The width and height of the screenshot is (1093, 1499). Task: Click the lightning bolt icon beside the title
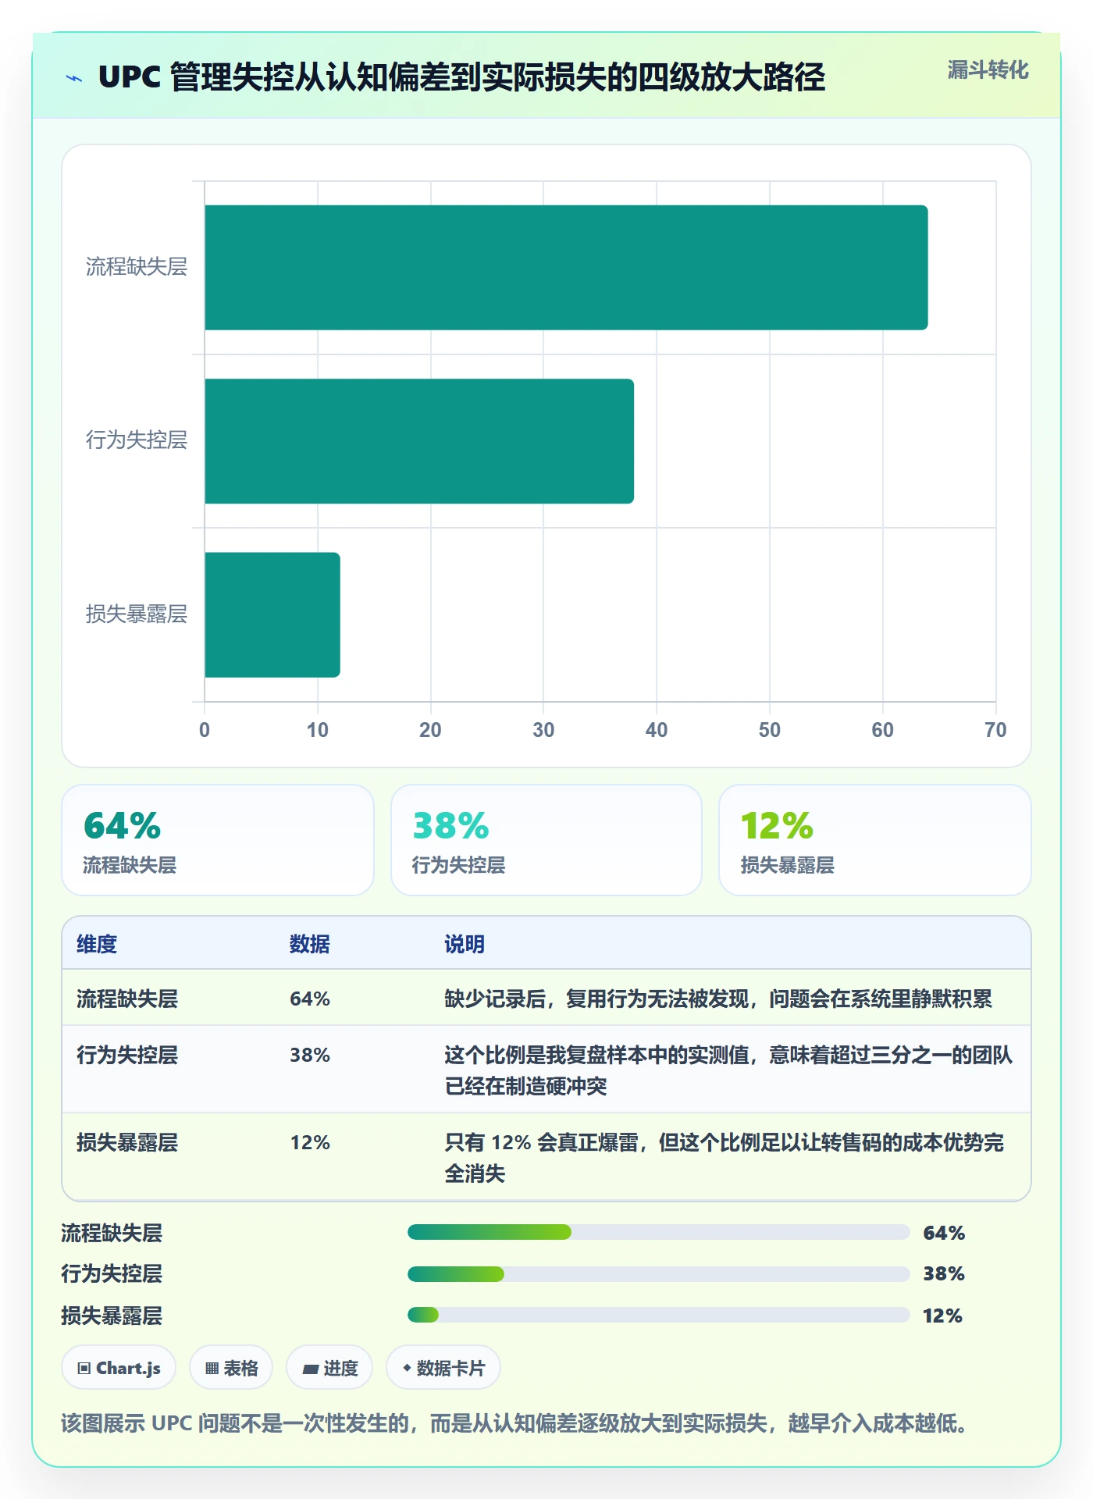click(x=74, y=78)
